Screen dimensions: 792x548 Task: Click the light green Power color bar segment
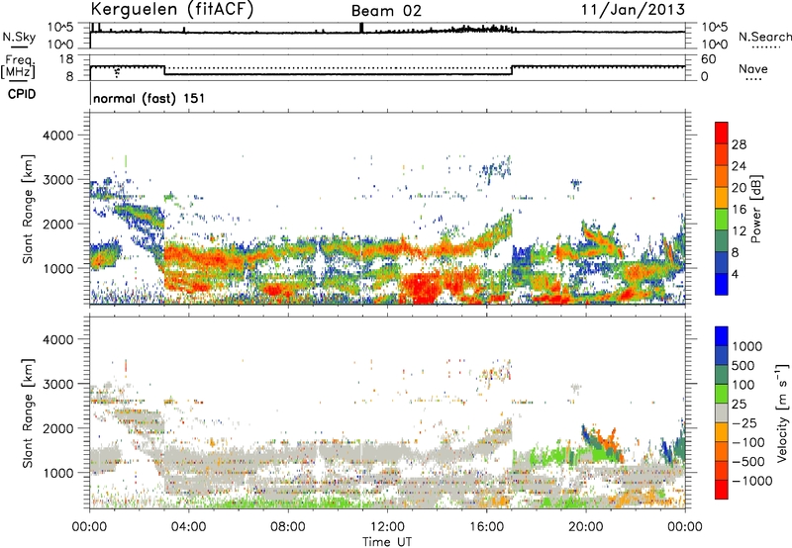click(722, 220)
